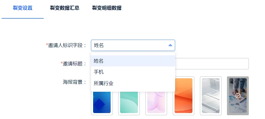
Task: Click the 邀请人标识字段 field label
Action: coord(67,45)
